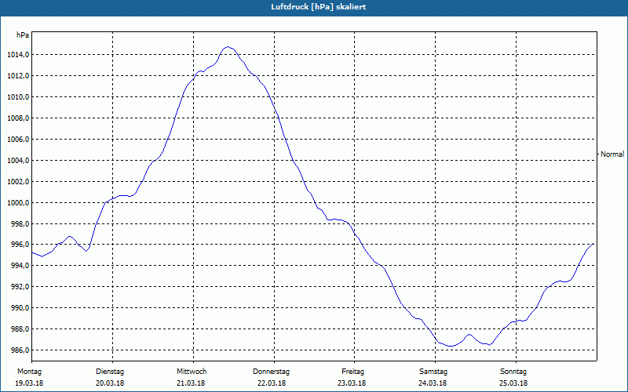
Task: Select the 990,0 axis value
Action: point(20,308)
